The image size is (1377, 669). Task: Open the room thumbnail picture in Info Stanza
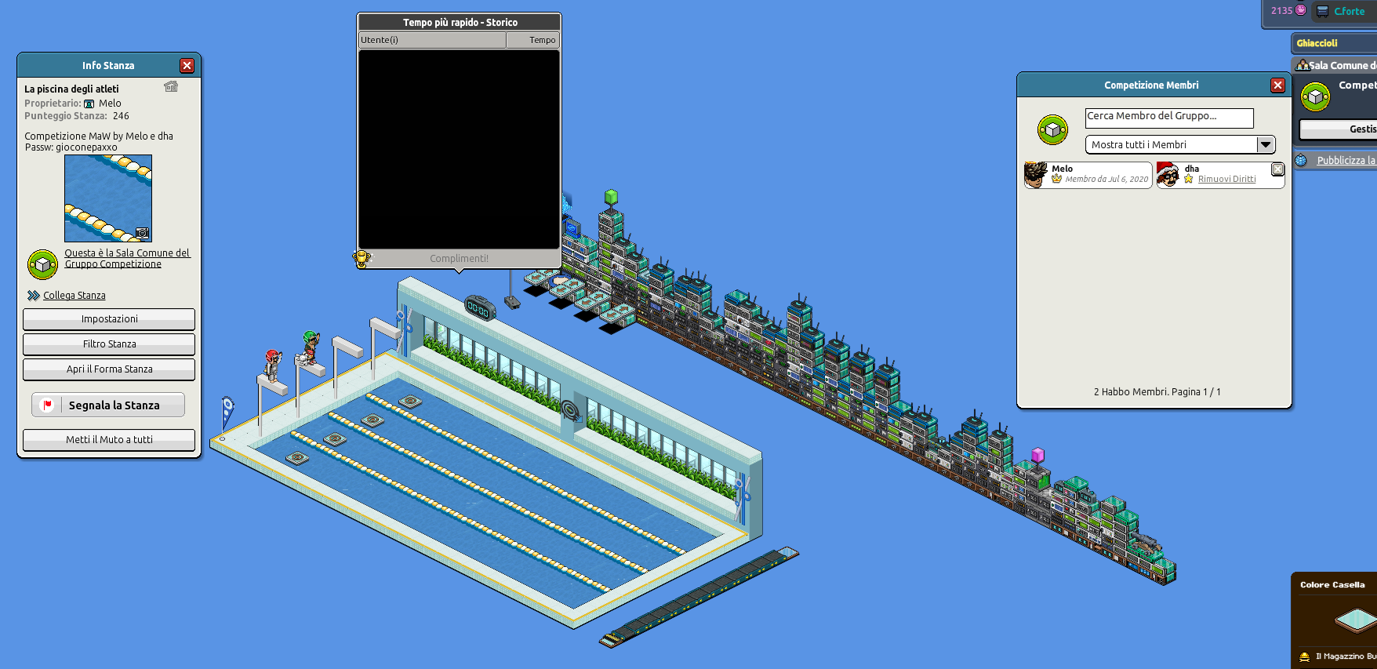(x=108, y=198)
